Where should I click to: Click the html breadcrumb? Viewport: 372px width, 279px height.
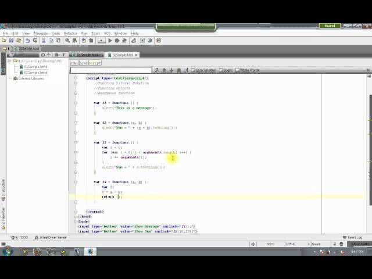tap(74, 63)
